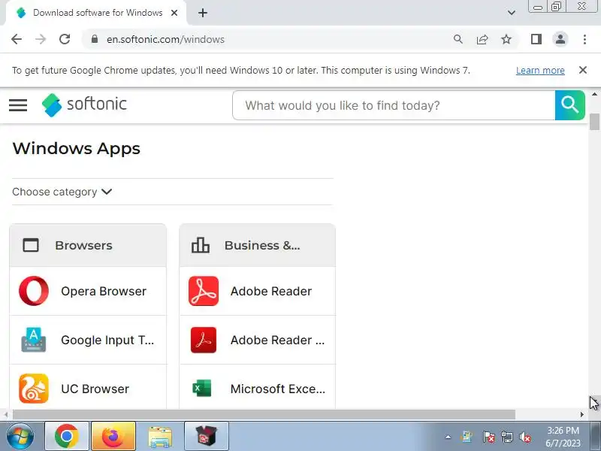The width and height of the screenshot is (601, 451).
Task: Open a new tab
Action: click(203, 13)
